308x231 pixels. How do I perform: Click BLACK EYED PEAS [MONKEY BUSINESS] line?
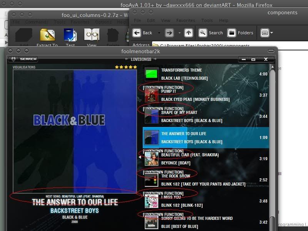[195, 99]
